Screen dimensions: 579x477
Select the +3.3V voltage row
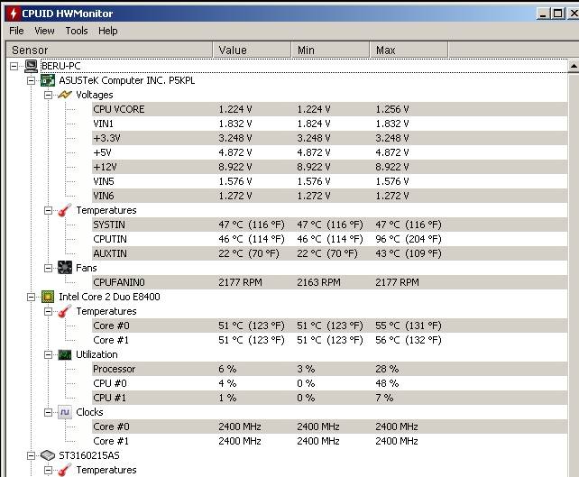[x=329, y=138]
